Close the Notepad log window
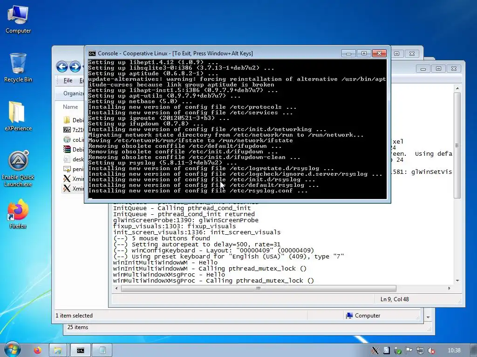Screen dimensions: 477x357 [x=454, y=69]
